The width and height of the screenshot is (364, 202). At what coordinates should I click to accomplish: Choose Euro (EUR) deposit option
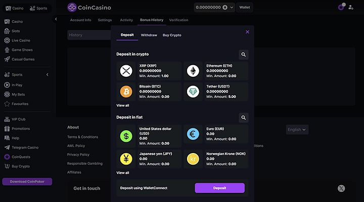click(x=216, y=134)
